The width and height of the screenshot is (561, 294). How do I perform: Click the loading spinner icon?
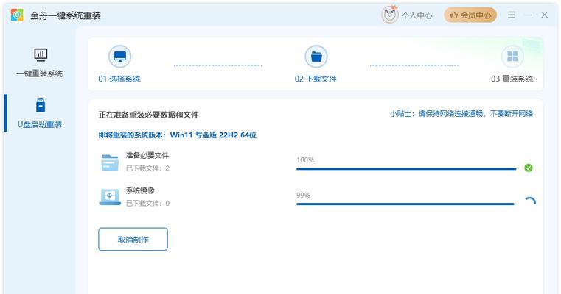tap(529, 202)
